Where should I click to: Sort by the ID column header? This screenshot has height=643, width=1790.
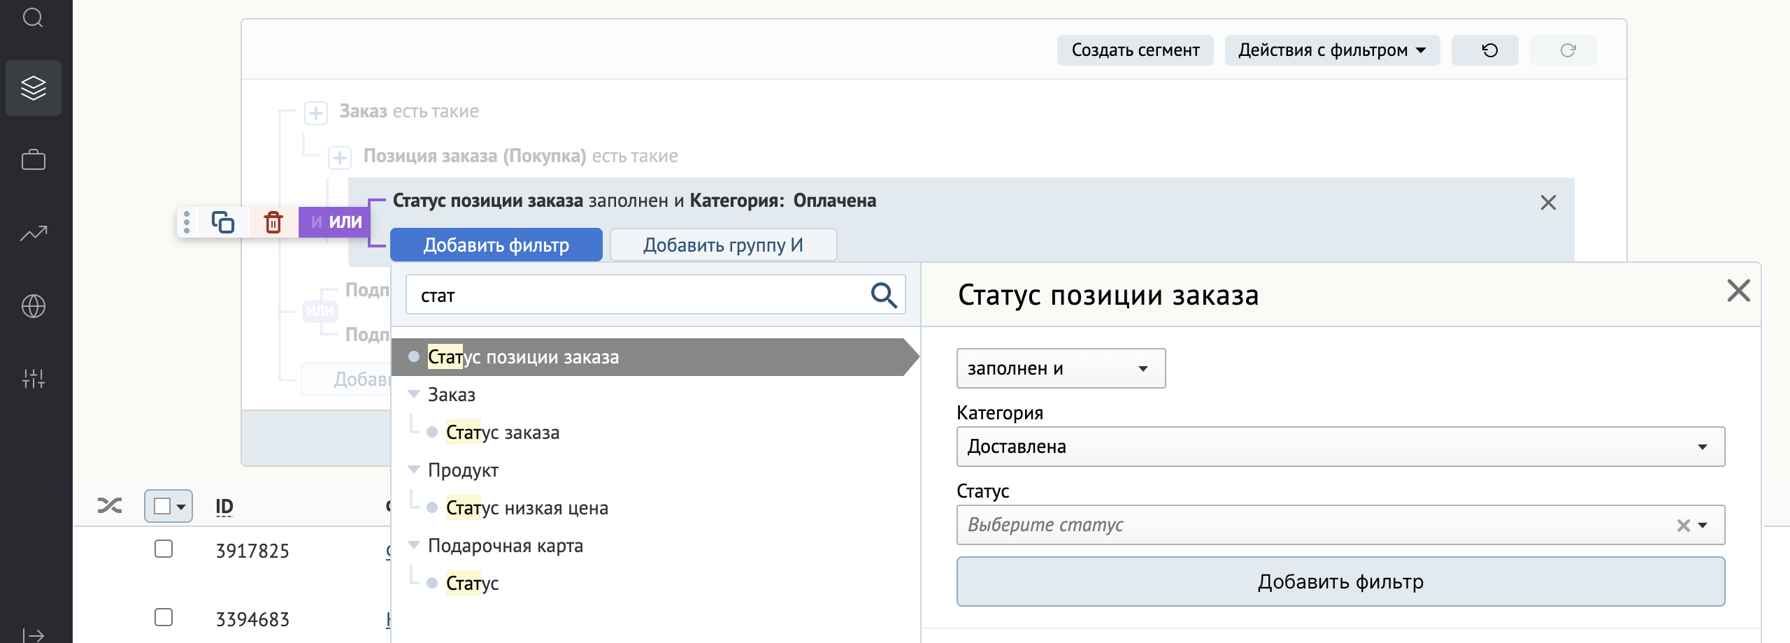click(x=224, y=506)
